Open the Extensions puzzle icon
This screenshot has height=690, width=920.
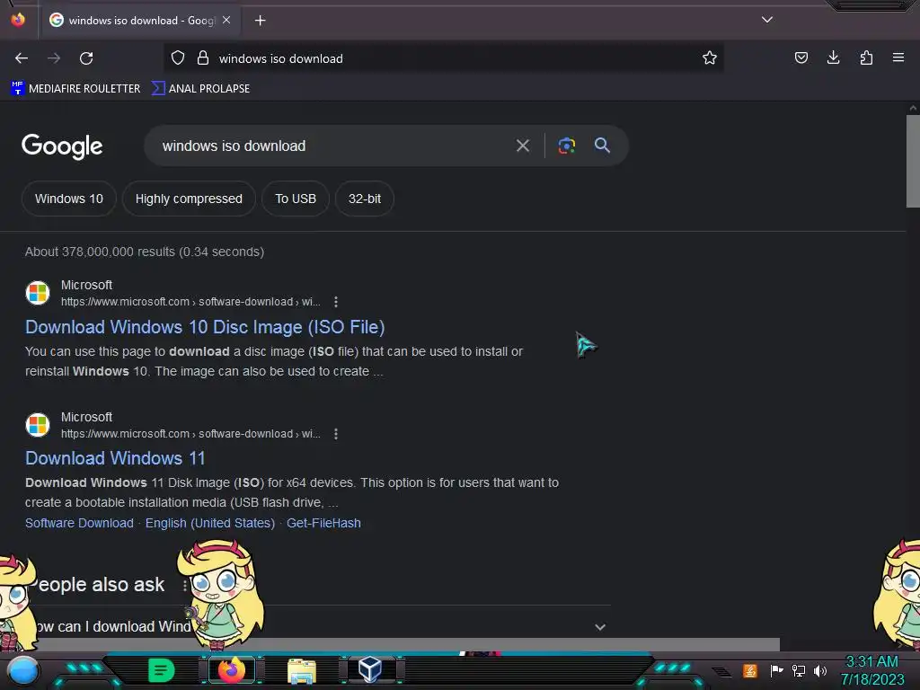tap(866, 57)
